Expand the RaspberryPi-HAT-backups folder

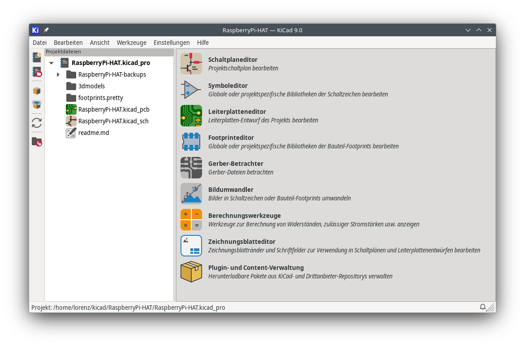click(58, 74)
